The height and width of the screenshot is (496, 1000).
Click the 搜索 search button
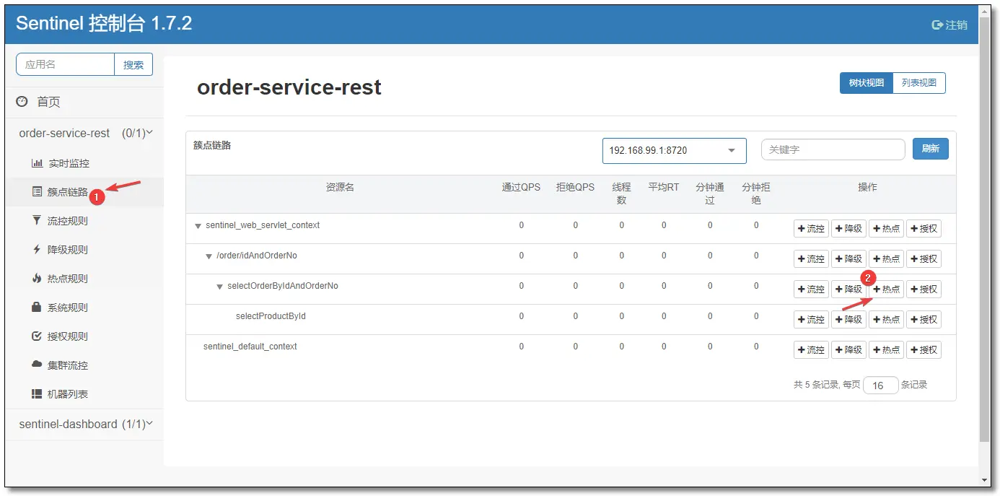tap(133, 64)
